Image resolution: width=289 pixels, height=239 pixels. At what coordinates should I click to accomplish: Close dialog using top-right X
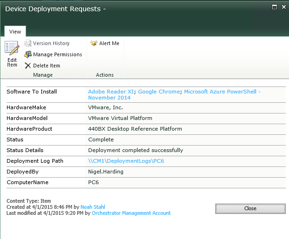[284, 7]
